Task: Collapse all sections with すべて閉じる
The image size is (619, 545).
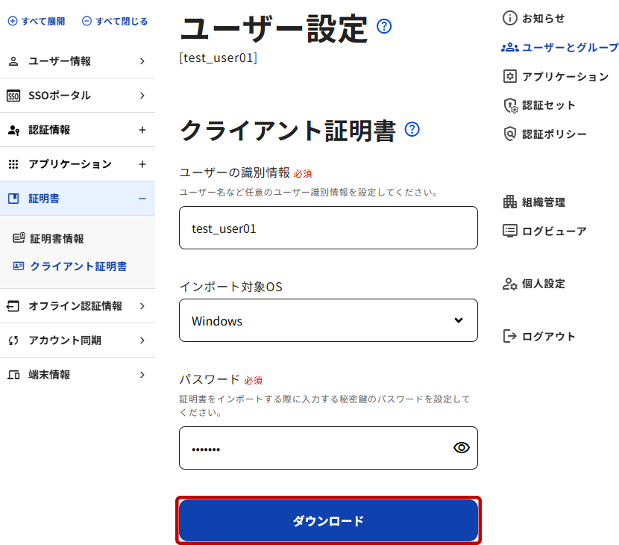Action: 115,22
